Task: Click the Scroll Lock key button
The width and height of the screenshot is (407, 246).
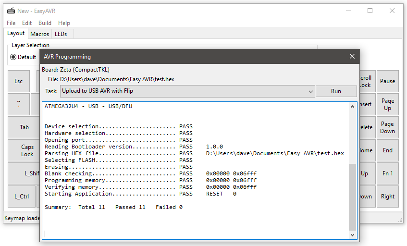Action: pyautogui.click(x=367, y=81)
